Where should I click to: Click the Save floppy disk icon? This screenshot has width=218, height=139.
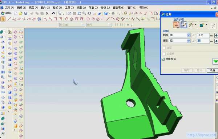(x=26, y=13)
